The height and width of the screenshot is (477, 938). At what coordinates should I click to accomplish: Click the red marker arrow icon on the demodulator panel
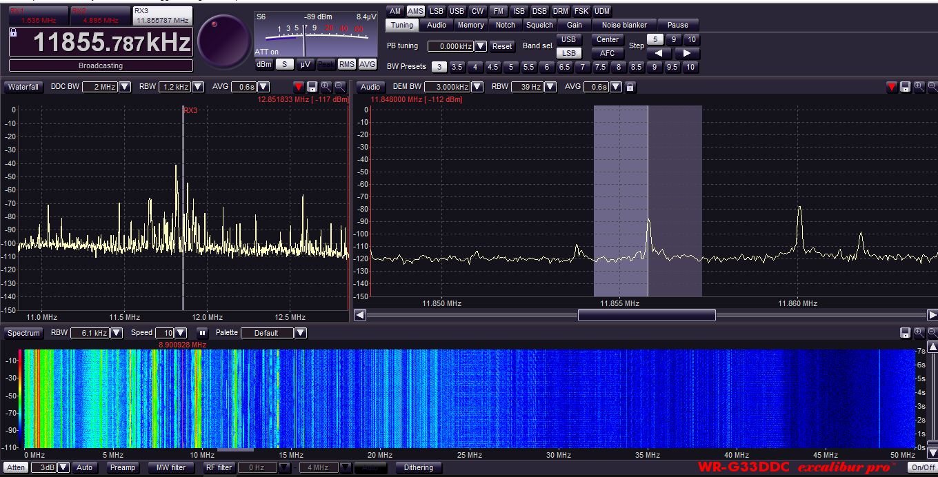pyautogui.click(x=892, y=87)
